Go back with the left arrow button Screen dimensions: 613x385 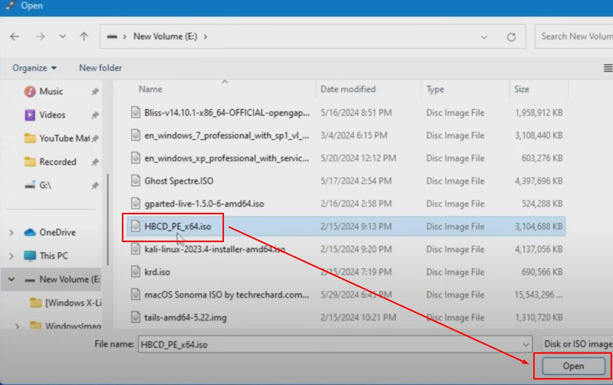15,36
